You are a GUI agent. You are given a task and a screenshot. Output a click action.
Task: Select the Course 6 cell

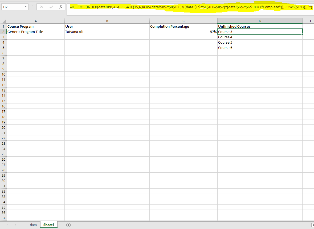coord(260,48)
